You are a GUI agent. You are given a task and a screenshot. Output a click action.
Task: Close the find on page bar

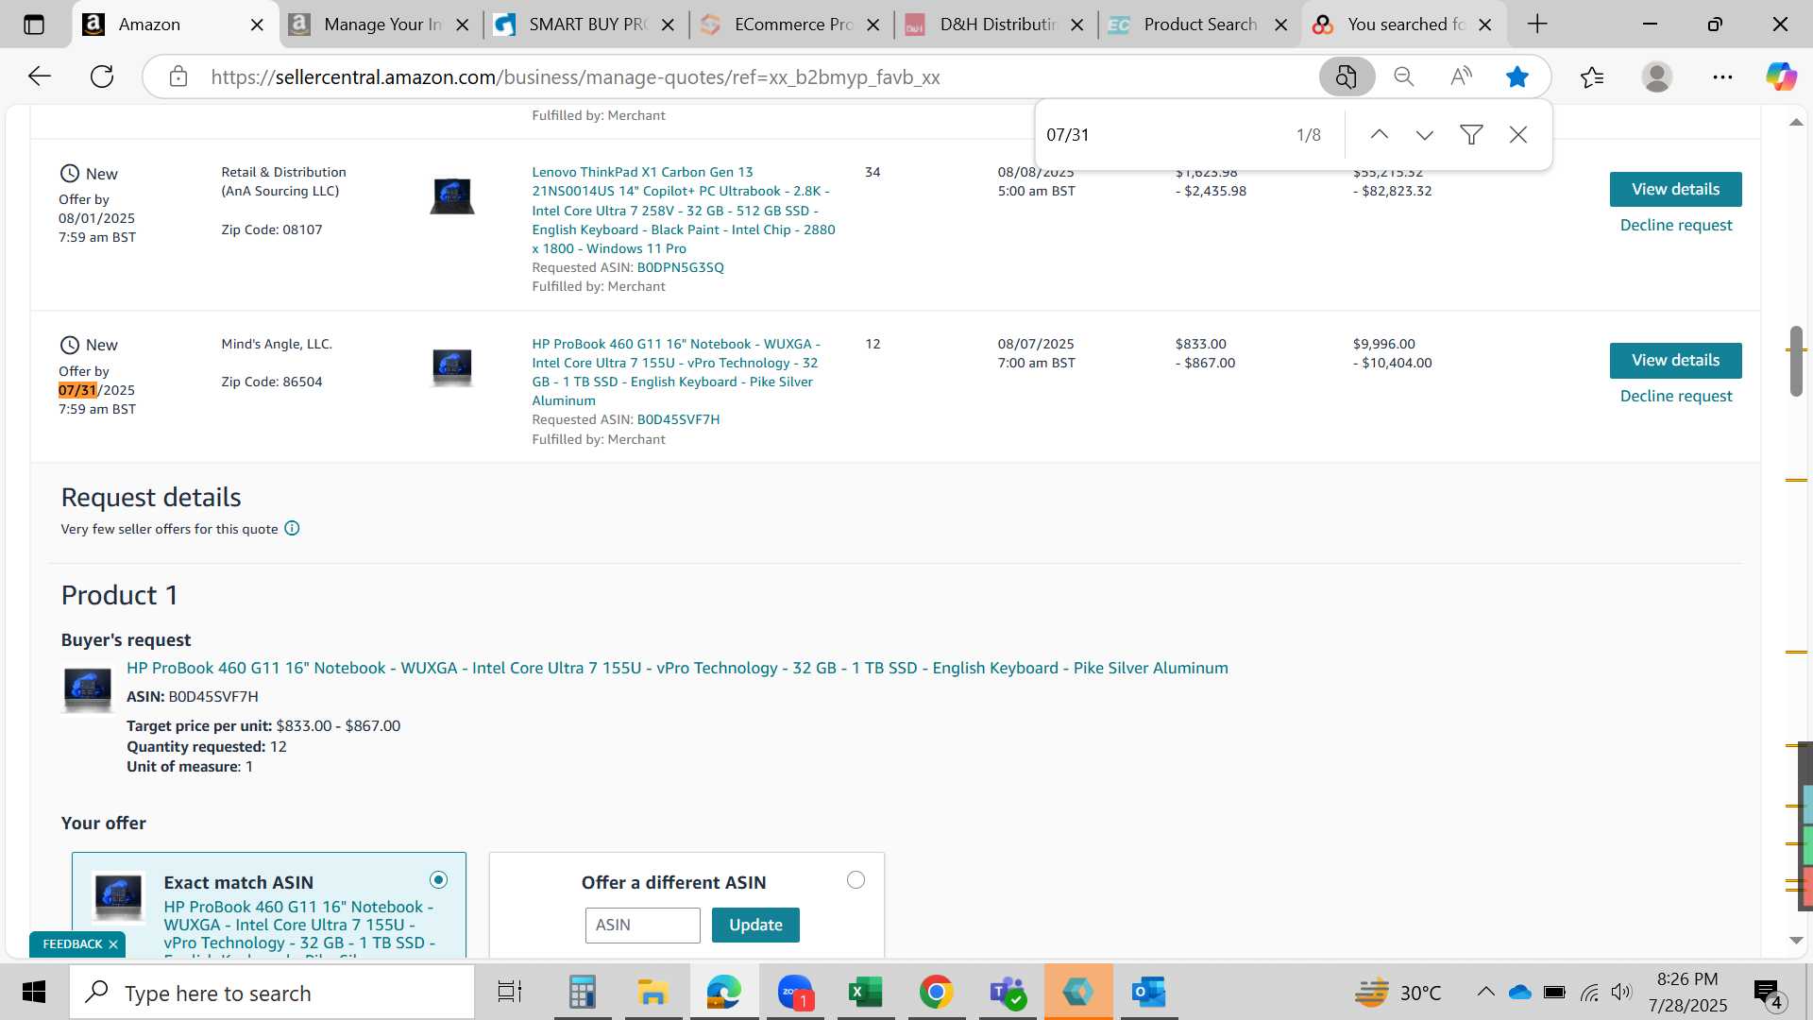click(x=1518, y=135)
